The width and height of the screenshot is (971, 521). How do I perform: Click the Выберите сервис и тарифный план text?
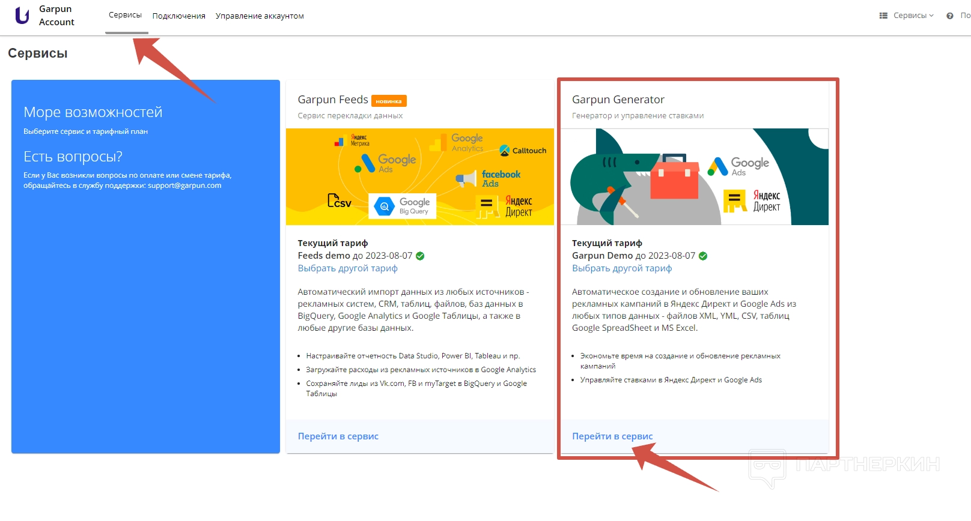point(85,131)
